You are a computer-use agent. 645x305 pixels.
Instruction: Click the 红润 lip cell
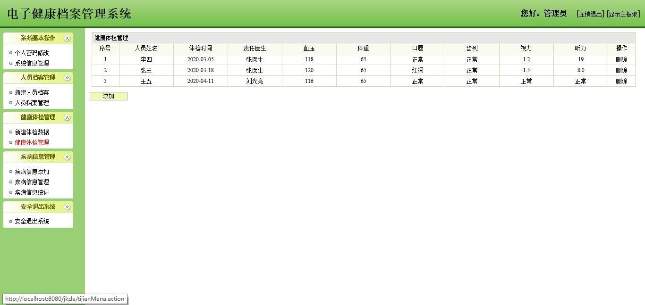tap(418, 70)
